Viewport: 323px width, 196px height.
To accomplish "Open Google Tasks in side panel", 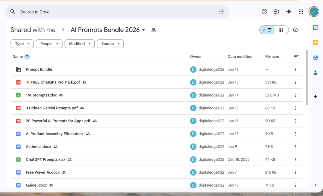I will coord(315,58).
